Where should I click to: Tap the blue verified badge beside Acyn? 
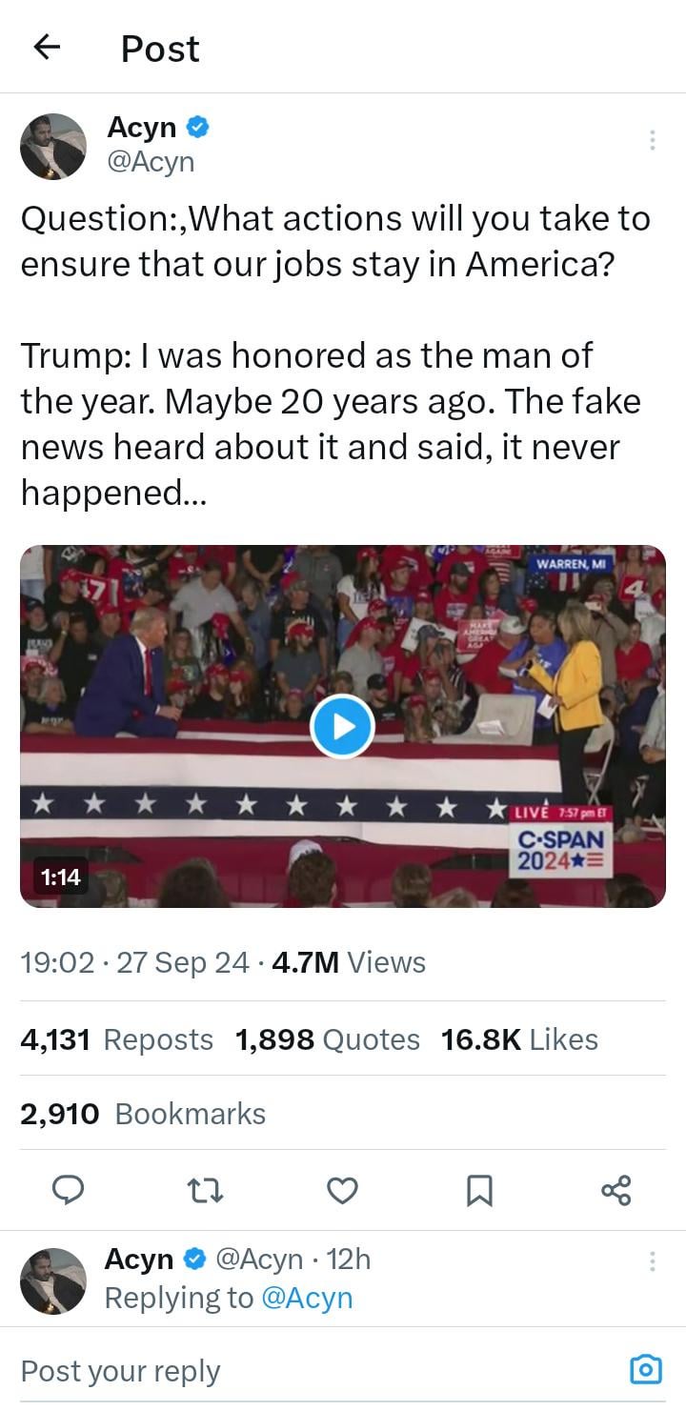tap(199, 127)
